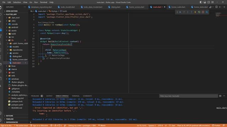This screenshot has height=127, width=227.
Task: Expand the Outline section
Action: [16, 116]
